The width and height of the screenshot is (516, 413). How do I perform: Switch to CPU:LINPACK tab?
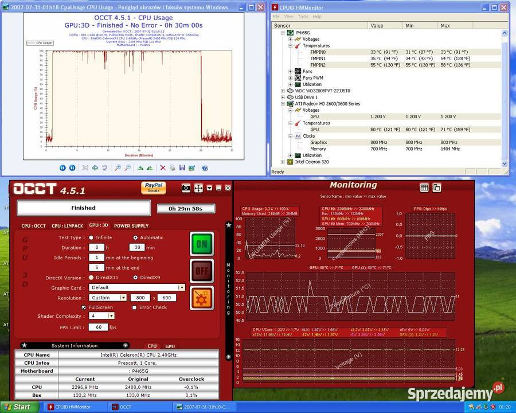[x=68, y=226]
